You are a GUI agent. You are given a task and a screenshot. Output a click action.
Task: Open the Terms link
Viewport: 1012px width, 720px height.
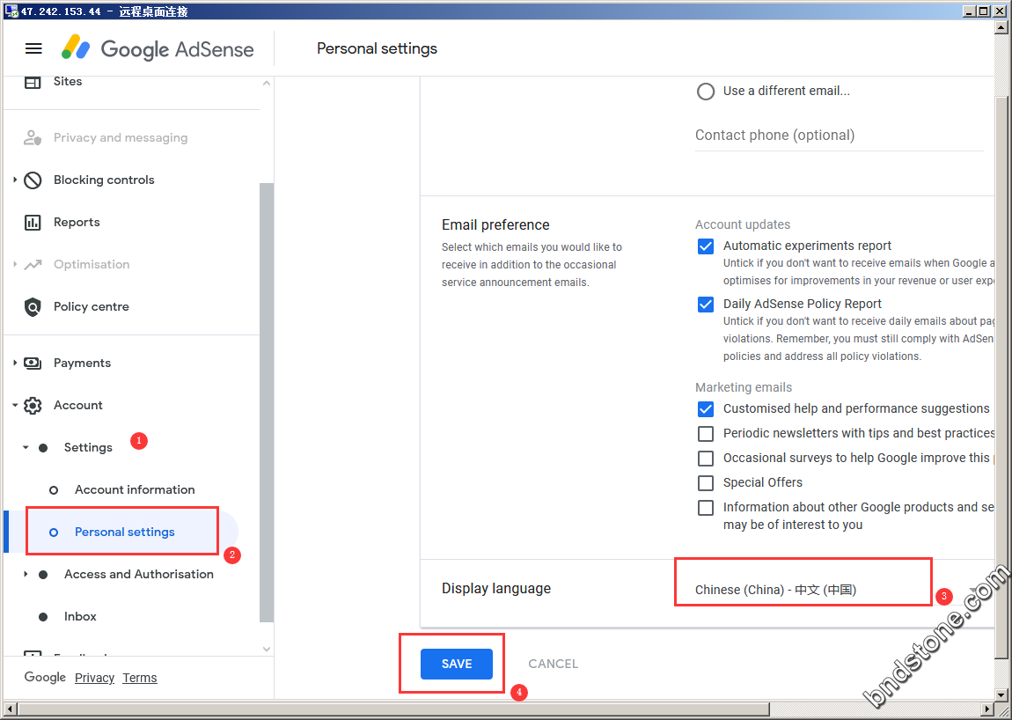coord(139,678)
